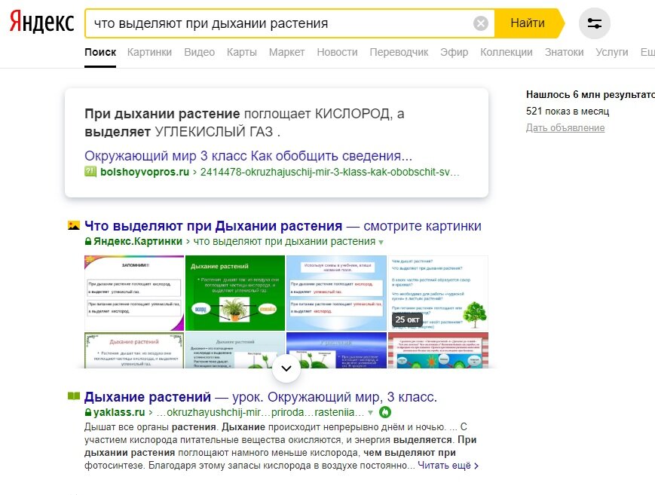Open the bolshoyvopros URL path link
This screenshot has width=655, height=495.
click(x=330, y=172)
